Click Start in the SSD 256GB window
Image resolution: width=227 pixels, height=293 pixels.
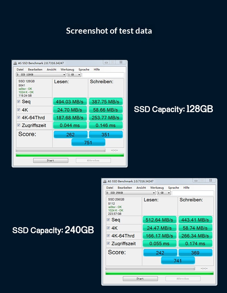pyautogui.click(x=140, y=278)
